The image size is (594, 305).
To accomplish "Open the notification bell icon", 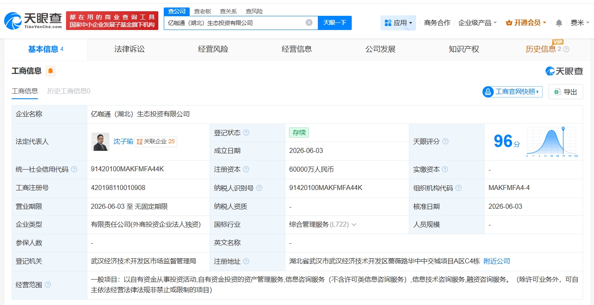I will pyautogui.click(x=559, y=23).
